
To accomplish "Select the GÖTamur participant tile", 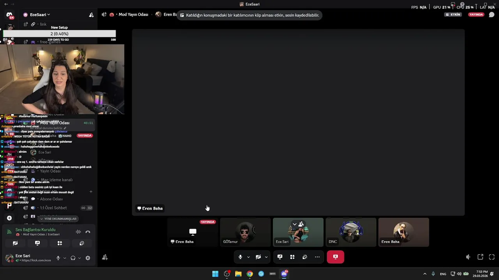I will pos(245,232).
